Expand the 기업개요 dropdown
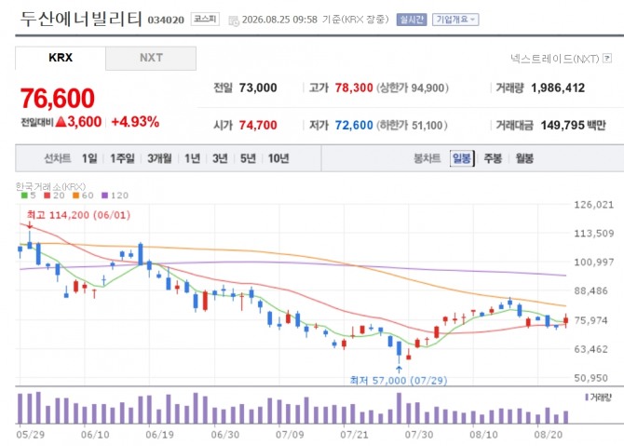Screen dimensions: 624x446 point(455,20)
